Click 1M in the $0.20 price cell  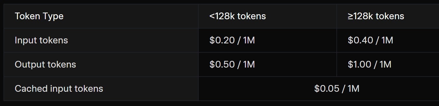(x=249, y=40)
